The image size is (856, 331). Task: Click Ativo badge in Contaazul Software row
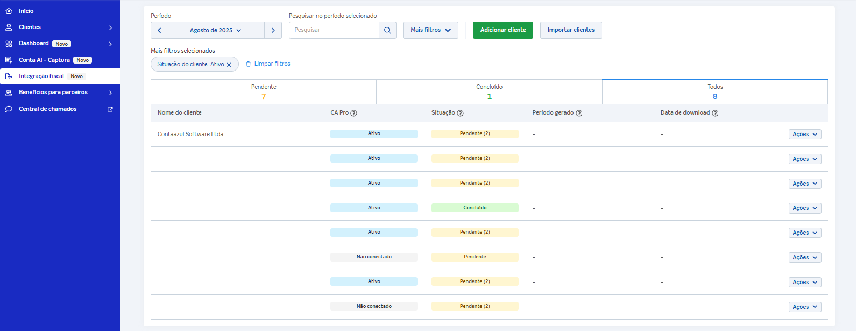click(x=374, y=134)
